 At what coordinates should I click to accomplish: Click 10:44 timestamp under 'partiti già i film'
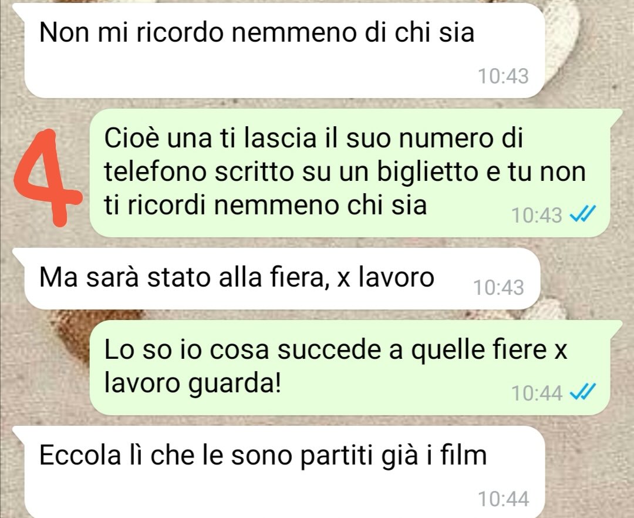[504, 499]
